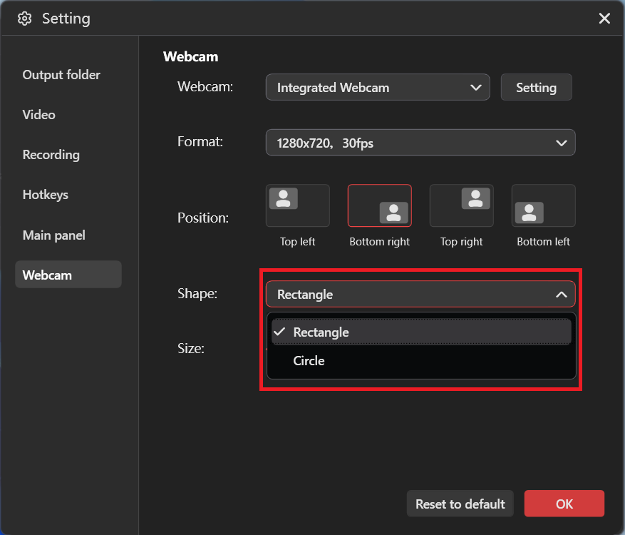Click the gear icon beside Setting title
Image resolution: width=625 pixels, height=535 pixels.
[x=24, y=18]
